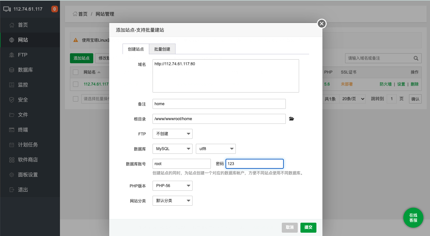The height and width of the screenshot is (236, 430).
Task: Click the 根目录 path input field
Action: pos(219,119)
